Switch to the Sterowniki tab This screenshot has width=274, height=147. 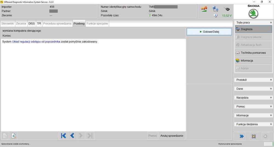pyautogui.click(x=7, y=23)
